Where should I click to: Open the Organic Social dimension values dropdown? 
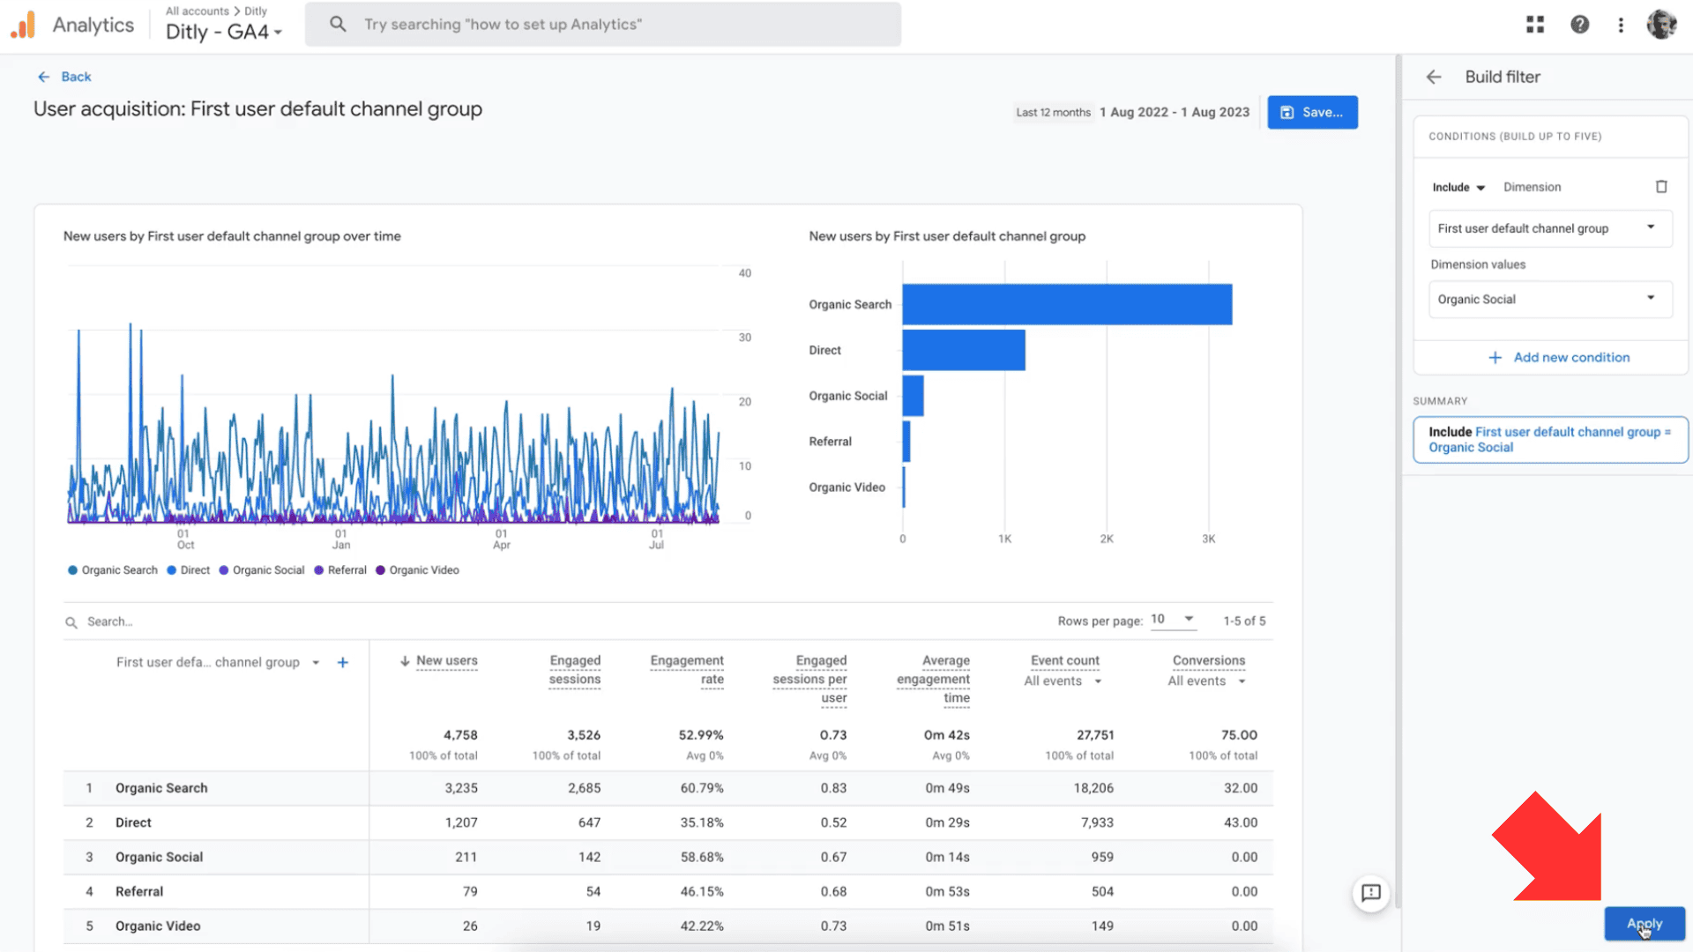pos(1549,300)
